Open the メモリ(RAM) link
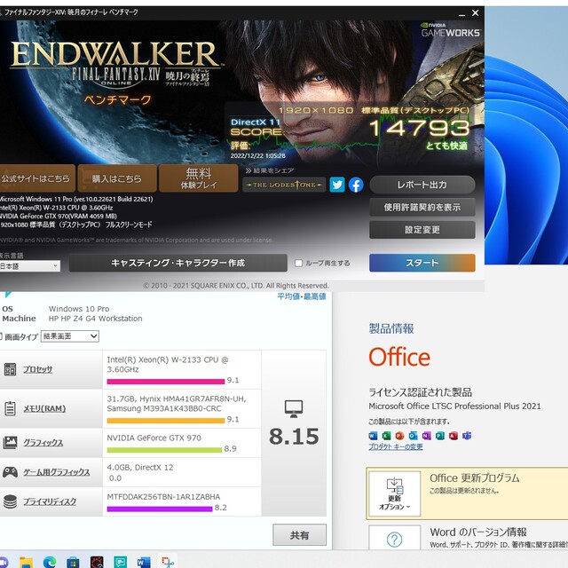 click(x=44, y=408)
